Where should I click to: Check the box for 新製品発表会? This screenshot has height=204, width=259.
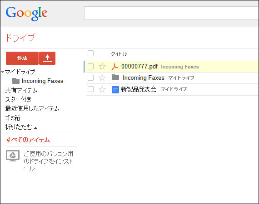click(x=90, y=89)
